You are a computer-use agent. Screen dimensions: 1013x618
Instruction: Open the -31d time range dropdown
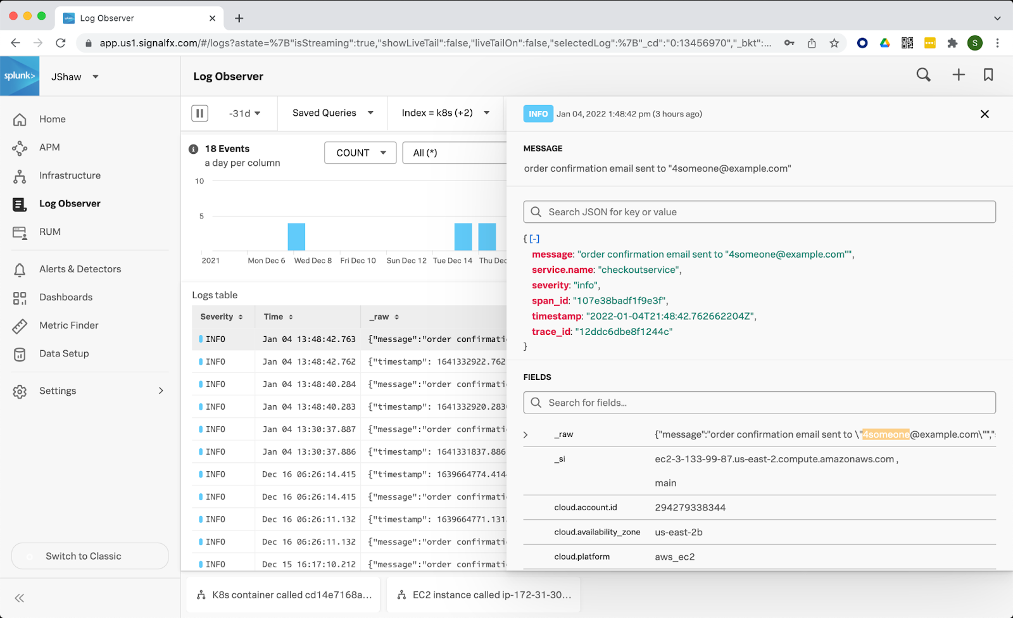tap(244, 113)
